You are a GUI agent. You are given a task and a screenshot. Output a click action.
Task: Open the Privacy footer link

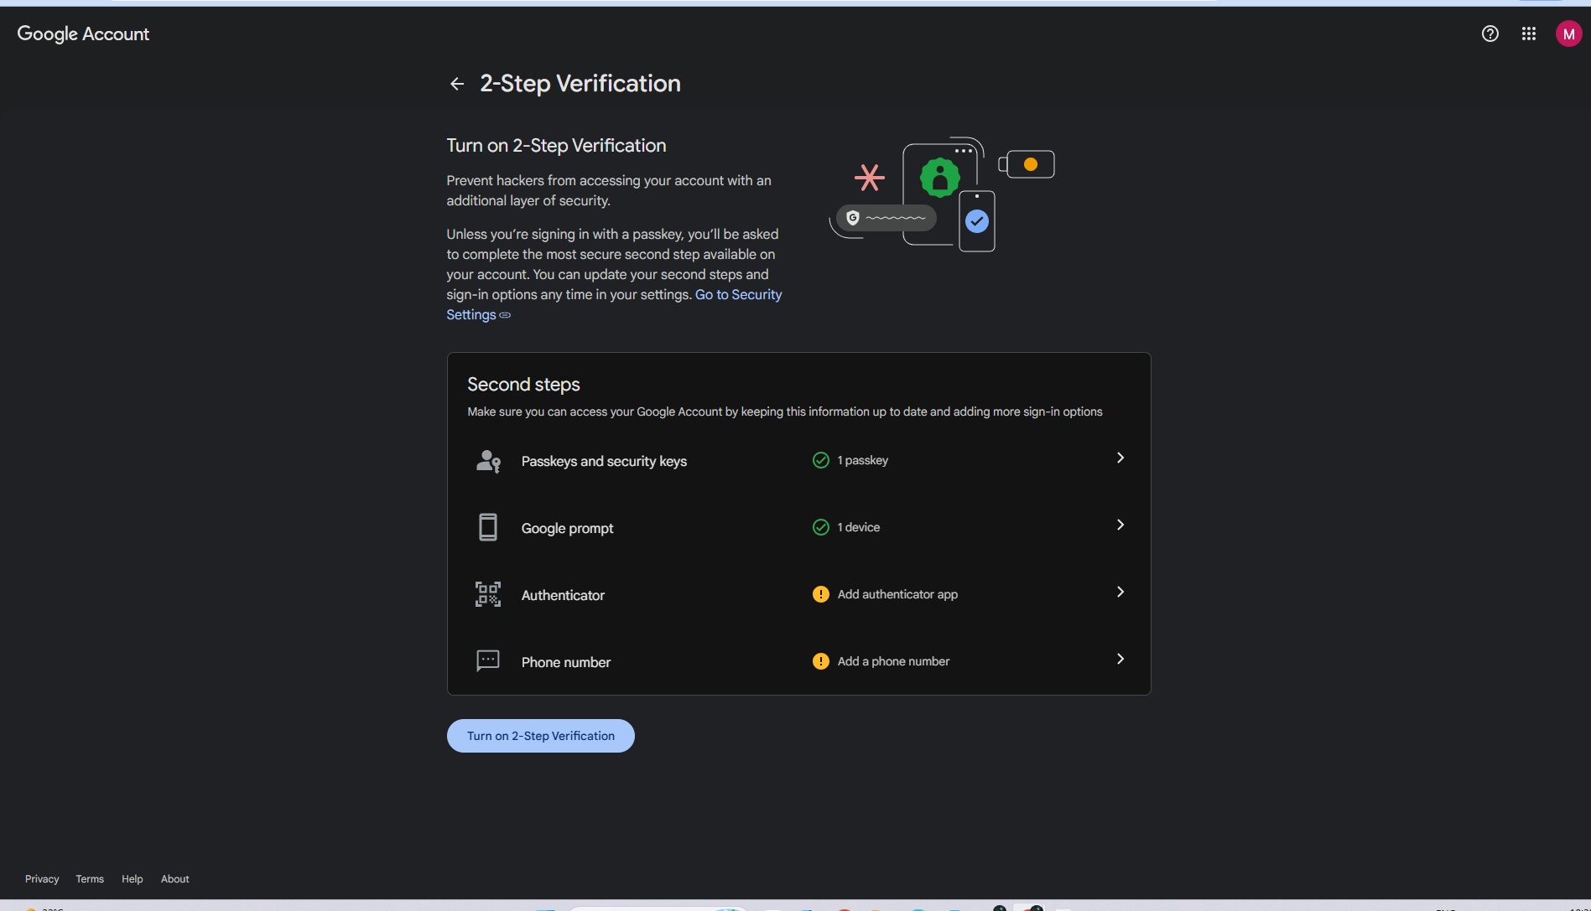(42, 879)
